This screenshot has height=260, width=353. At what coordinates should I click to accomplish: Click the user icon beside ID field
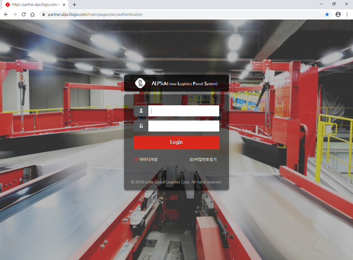pos(141,111)
